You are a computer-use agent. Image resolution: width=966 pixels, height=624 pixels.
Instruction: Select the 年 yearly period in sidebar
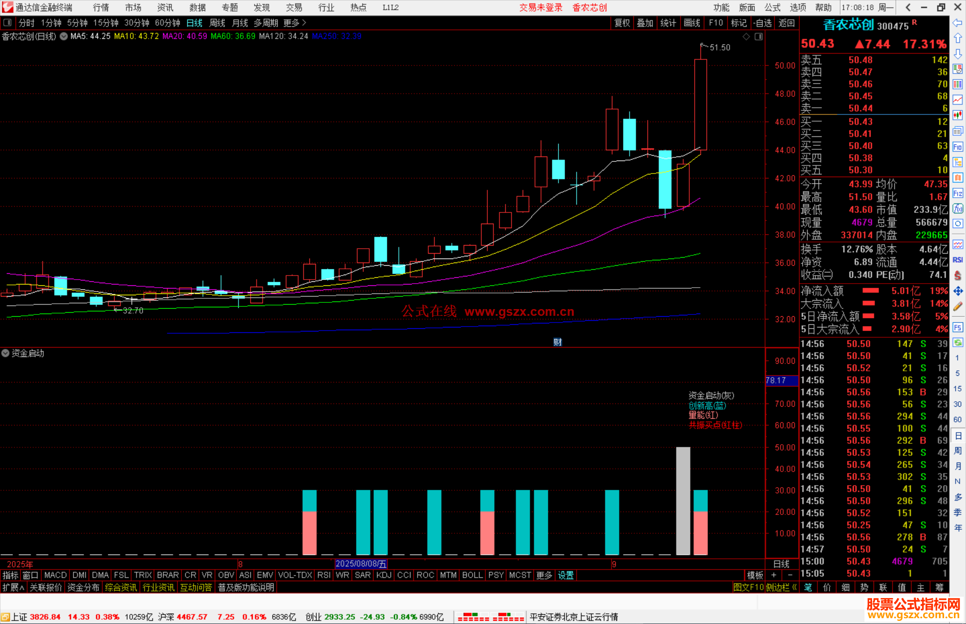[x=958, y=528]
